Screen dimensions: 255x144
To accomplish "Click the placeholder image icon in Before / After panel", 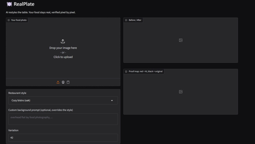I will (x=181, y=40).
